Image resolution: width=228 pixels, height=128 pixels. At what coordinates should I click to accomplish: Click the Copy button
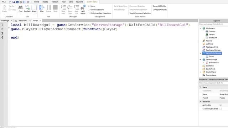click(12, 10)
